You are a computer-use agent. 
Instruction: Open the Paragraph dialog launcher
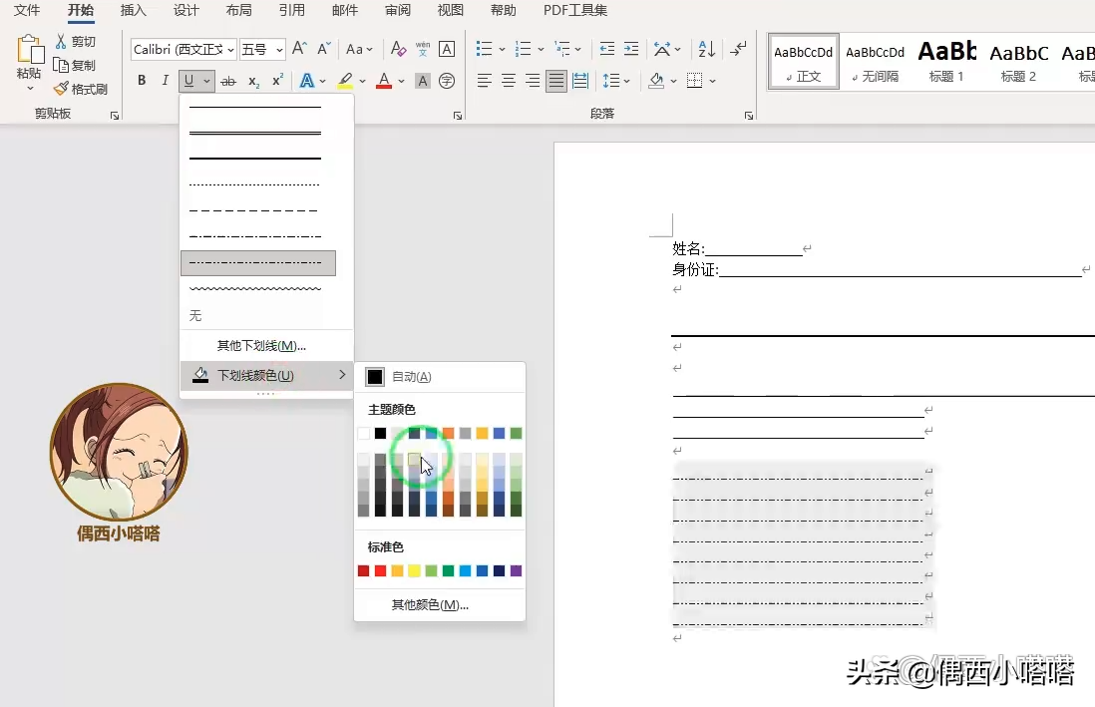pos(749,116)
